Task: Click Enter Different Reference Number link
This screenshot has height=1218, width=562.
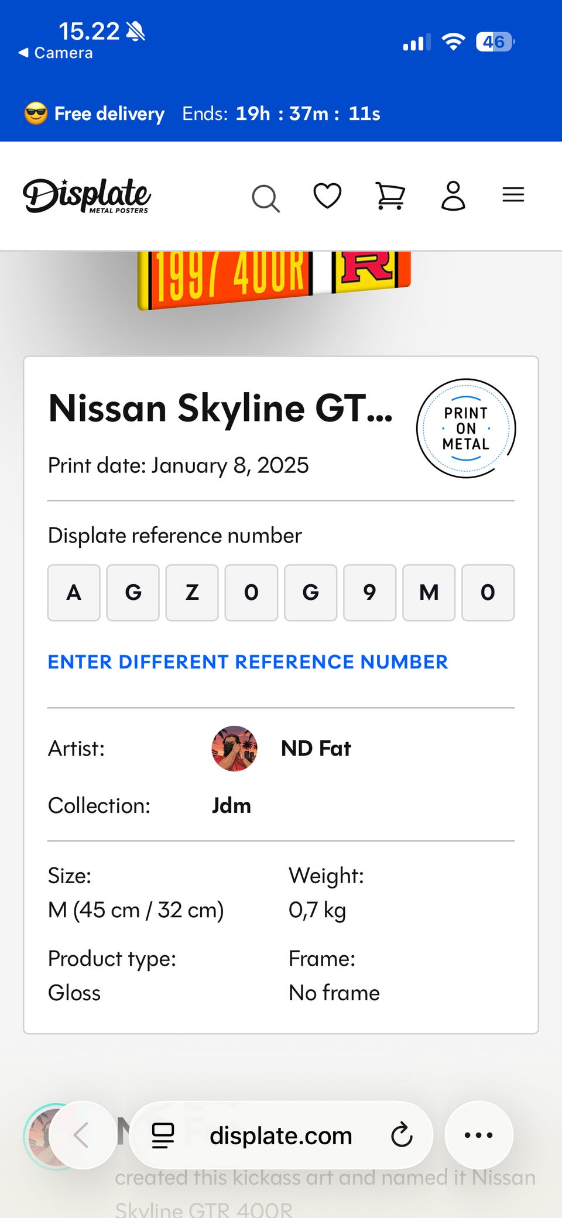Action: click(x=248, y=662)
